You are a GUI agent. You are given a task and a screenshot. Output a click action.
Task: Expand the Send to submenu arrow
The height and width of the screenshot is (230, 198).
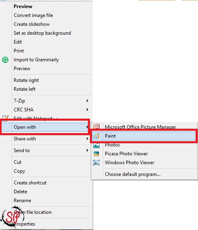(x=88, y=151)
